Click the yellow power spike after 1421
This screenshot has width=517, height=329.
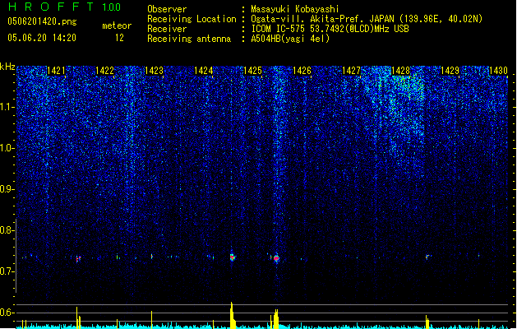pyautogui.click(x=78, y=317)
